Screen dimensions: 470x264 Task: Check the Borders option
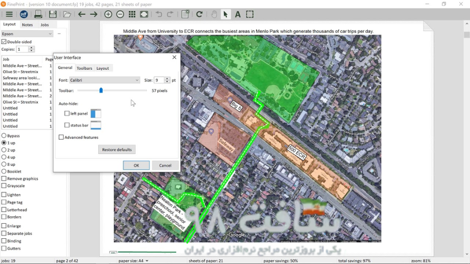point(4,217)
